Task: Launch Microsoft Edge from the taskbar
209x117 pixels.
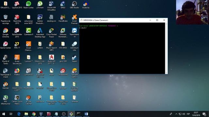Action: point(19,114)
